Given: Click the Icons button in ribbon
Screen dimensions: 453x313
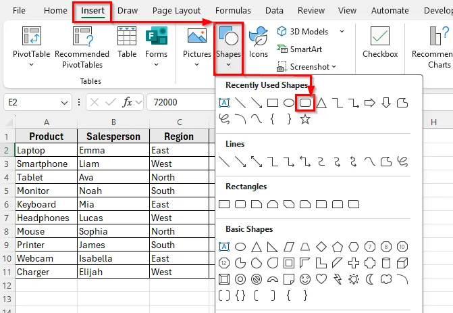Looking at the screenshot, I should tap(259, 42).
